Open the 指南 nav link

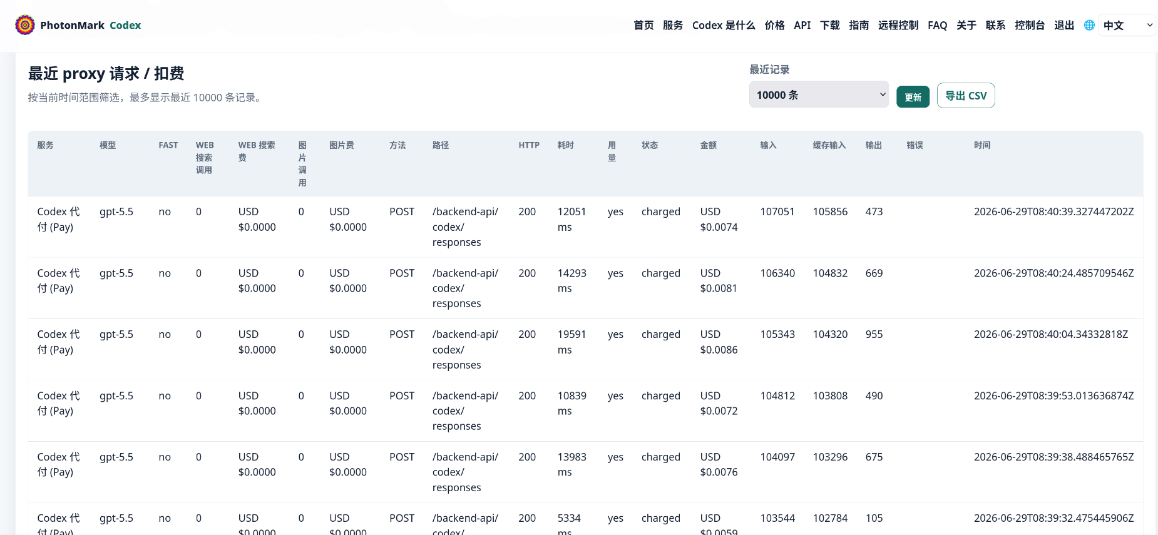(x=859, y=25)
